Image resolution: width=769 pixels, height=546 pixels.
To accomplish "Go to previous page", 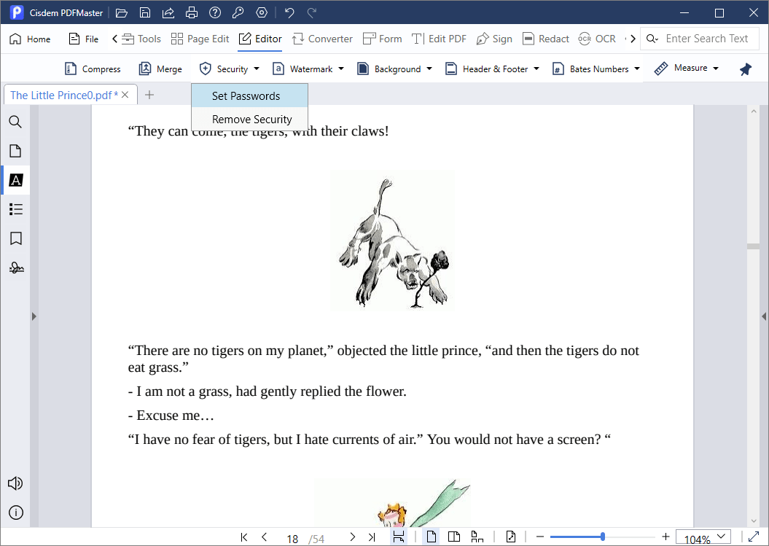I will [265, 537].
